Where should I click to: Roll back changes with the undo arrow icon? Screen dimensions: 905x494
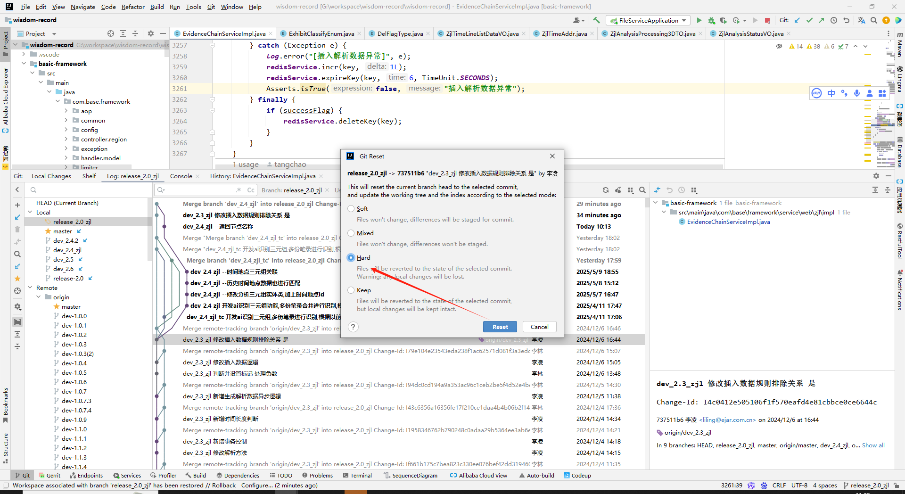click(846, 20)
